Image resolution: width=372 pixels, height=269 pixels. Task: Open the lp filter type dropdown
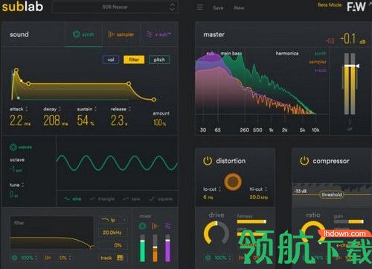113,220
